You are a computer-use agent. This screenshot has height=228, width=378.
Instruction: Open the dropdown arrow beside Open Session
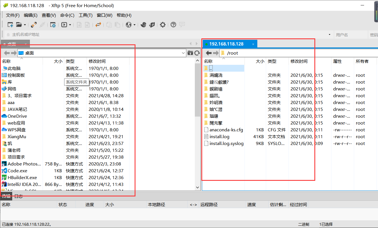click(x=25, y=25)
